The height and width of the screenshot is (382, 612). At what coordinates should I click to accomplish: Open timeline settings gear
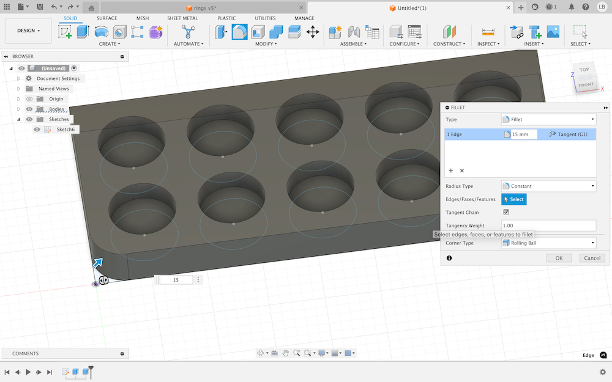[603, 372]
